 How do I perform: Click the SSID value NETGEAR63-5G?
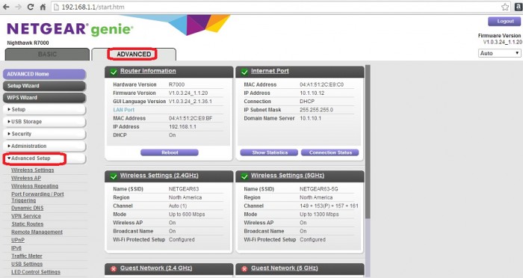319,189
